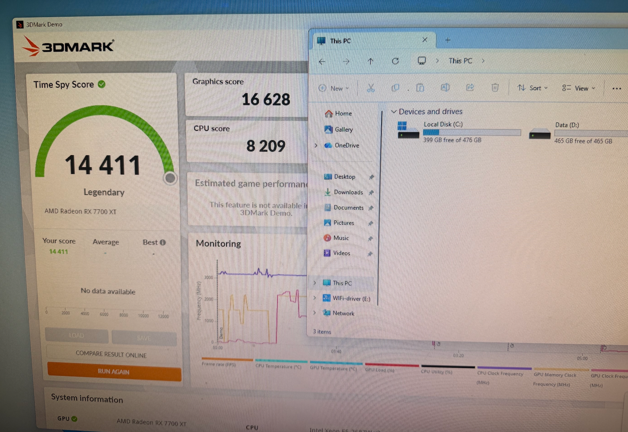Click the Copy icon in Explorer toolbar
This screenshot has width=628, height=432.
(x=395, y=88)
